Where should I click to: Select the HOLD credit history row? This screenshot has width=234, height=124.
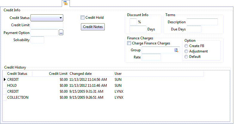coord(12,86)
